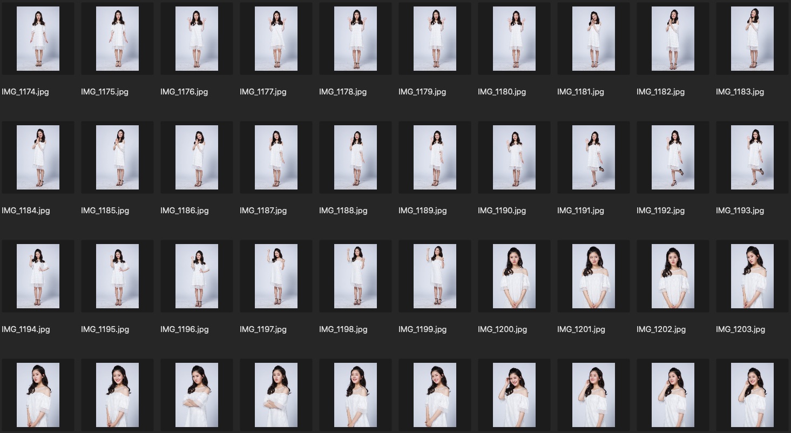Select the IMG_1185.jpg thumbnail

tap(117, 157)
